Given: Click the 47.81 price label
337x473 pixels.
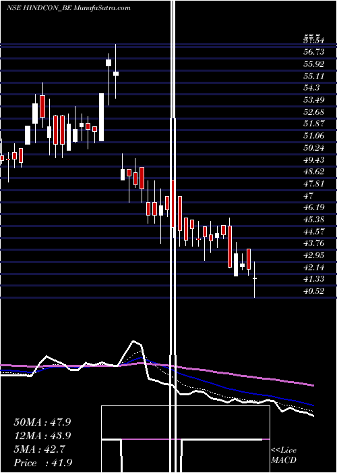Looking at the screenshot, I should pos(314,183).
